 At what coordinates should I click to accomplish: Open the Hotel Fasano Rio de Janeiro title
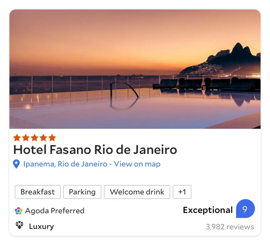pyautogui.click(x=95, y=150)
